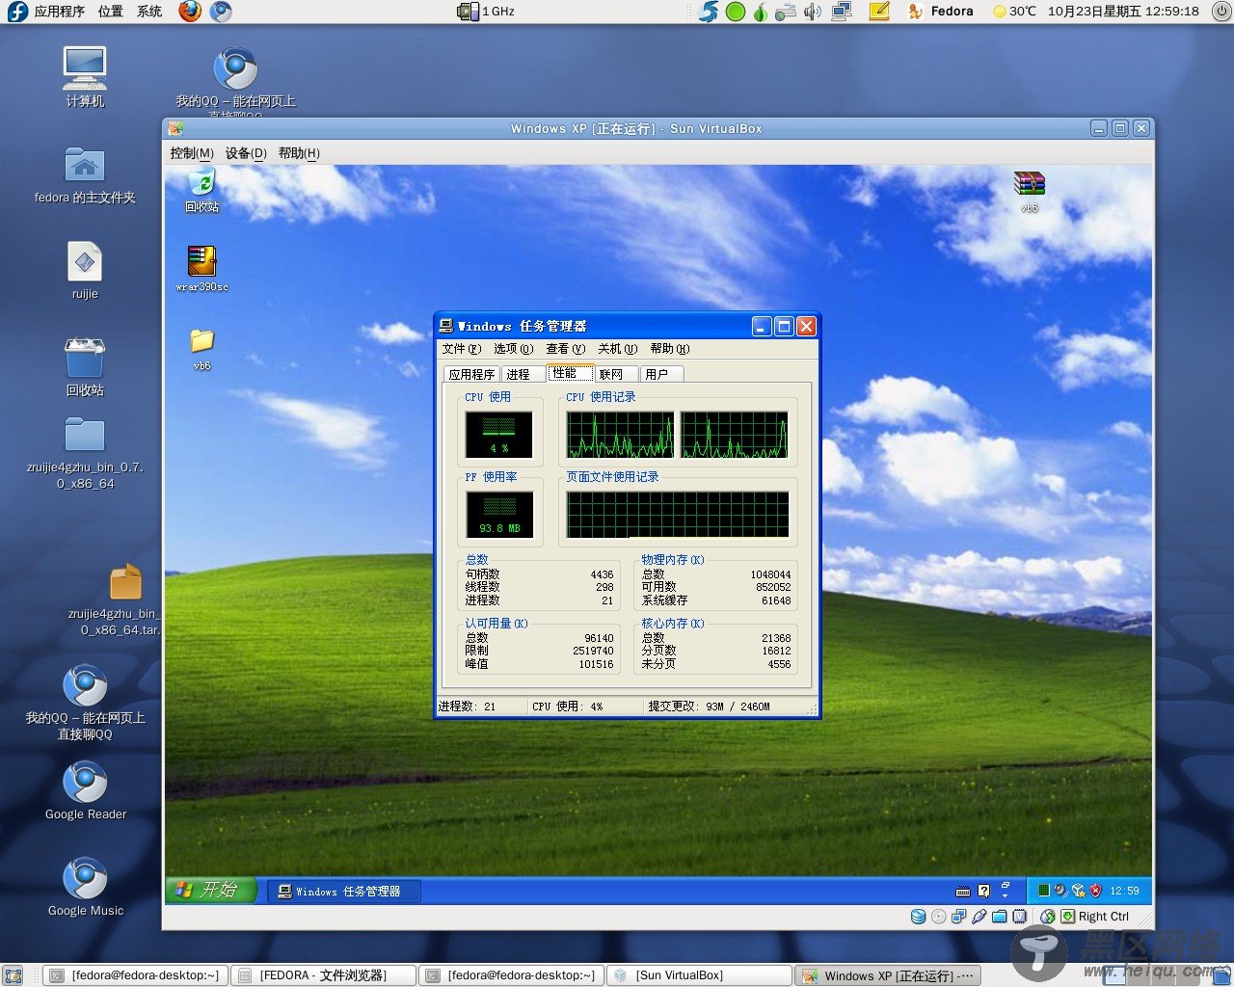Click the blue swirl tray icon in top panel
This screenshot has height=987, width=1234.
click(x=709, y=12)
